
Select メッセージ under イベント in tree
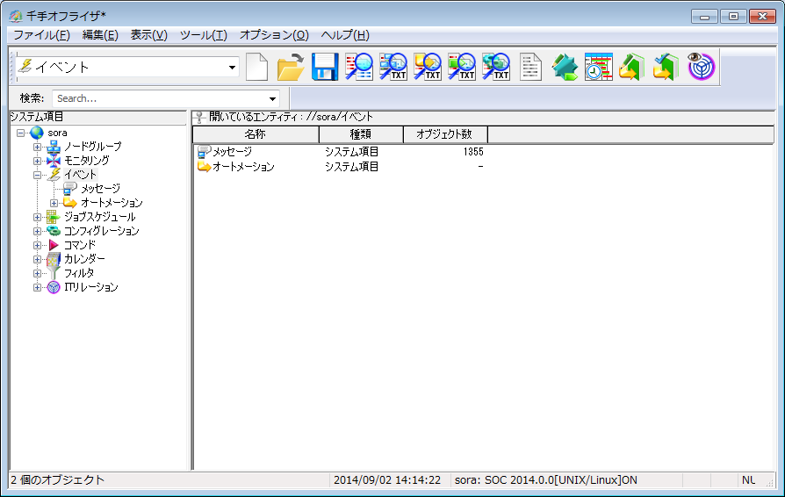[x=101, y=189]
